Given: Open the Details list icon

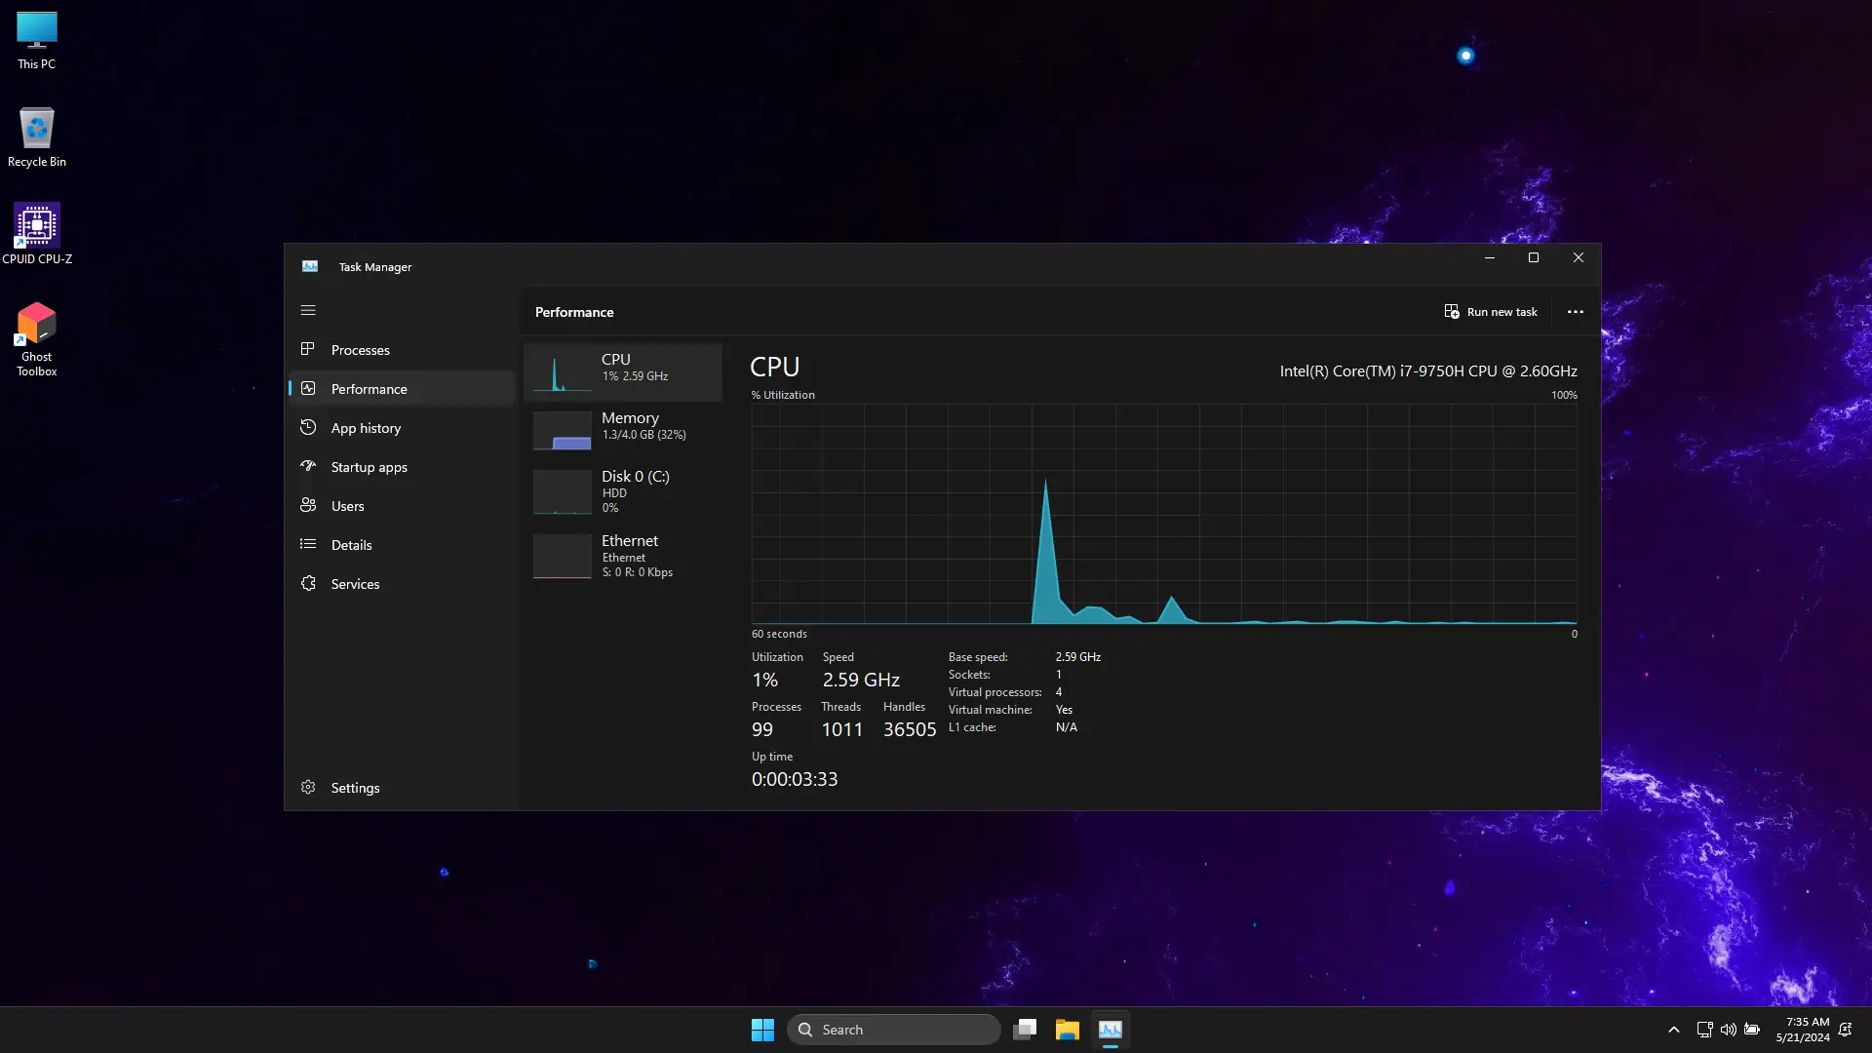Looking at the screenshot, I should [308, 544].
